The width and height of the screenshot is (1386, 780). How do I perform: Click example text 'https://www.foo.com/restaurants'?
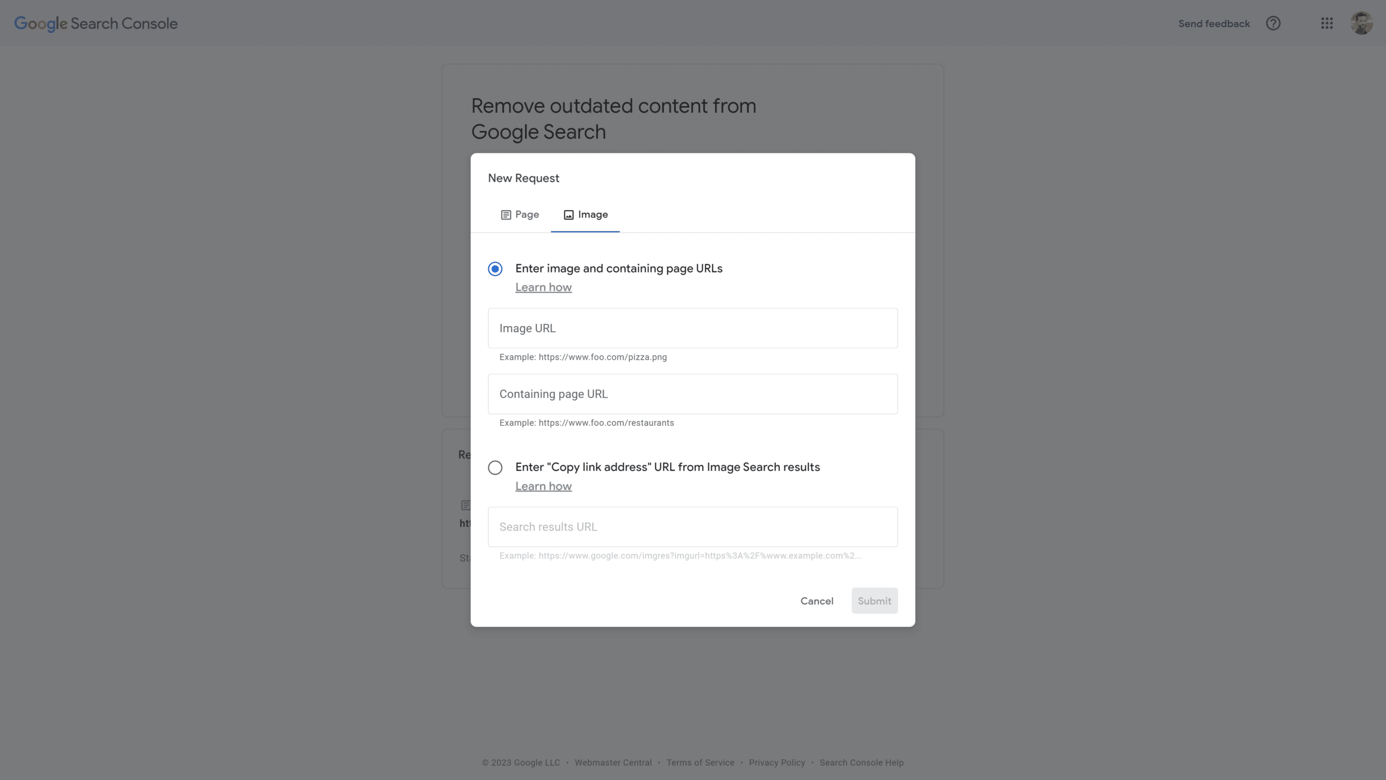606,422
